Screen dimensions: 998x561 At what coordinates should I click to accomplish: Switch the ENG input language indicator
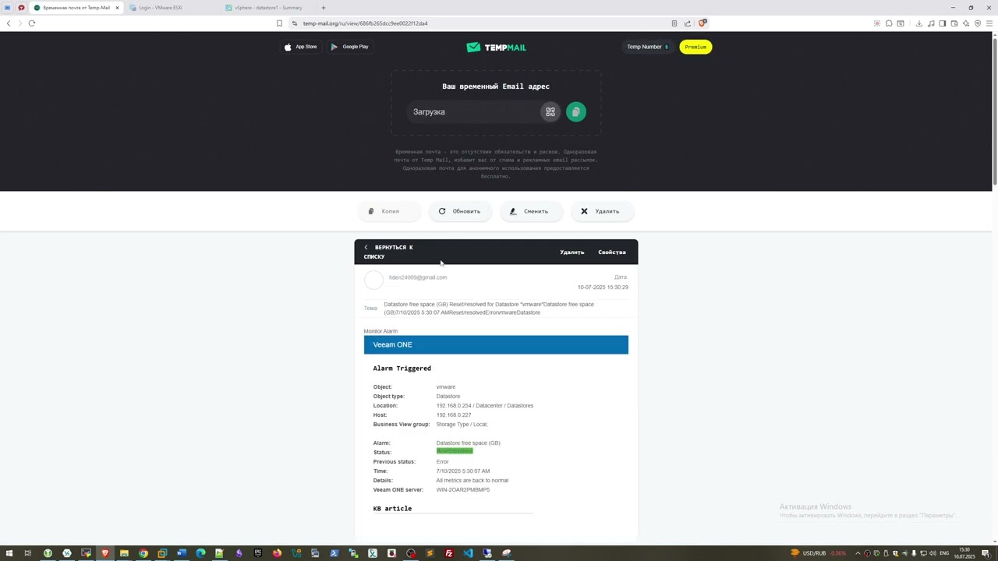(944, 553)
